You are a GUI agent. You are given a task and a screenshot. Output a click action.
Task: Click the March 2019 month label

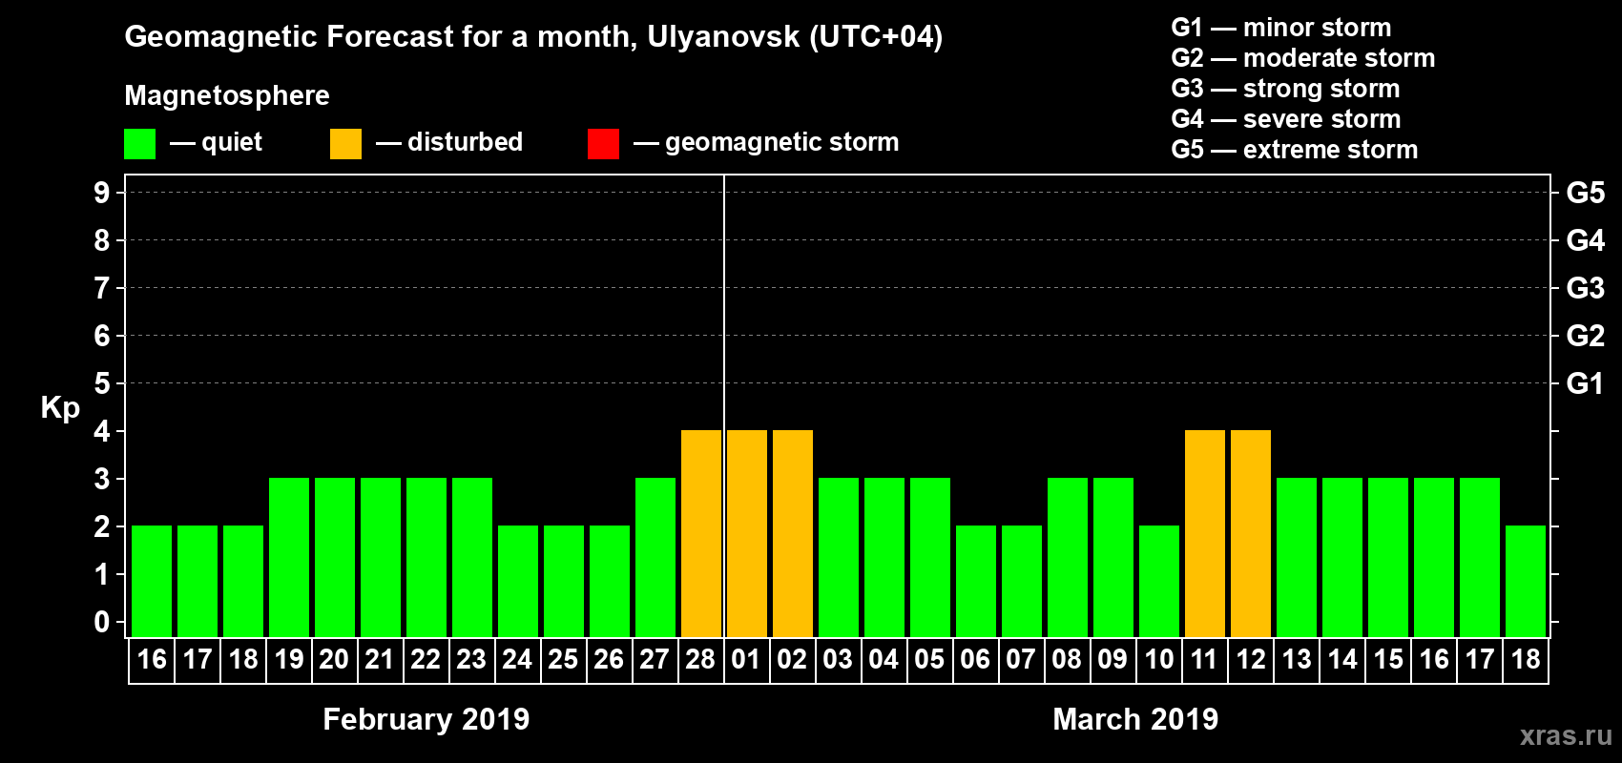[x=1135, y=719]
